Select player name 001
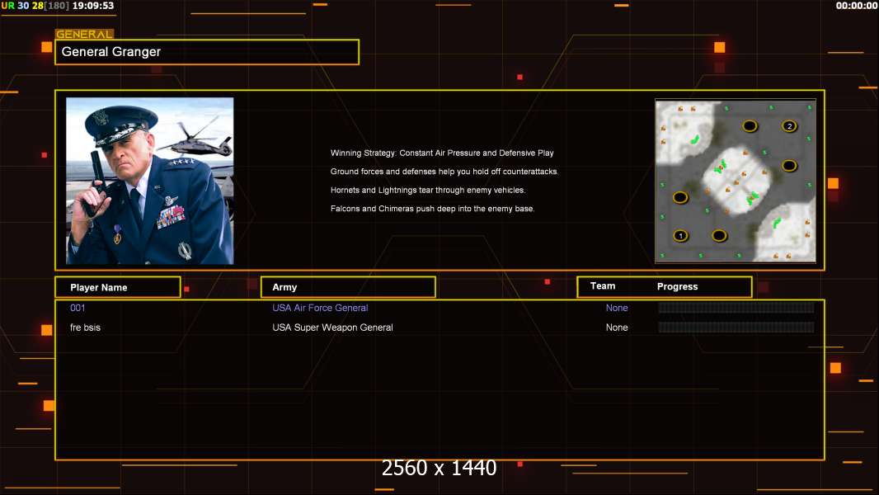Viewport: 879px width, 495px height. tap(78, 308)
